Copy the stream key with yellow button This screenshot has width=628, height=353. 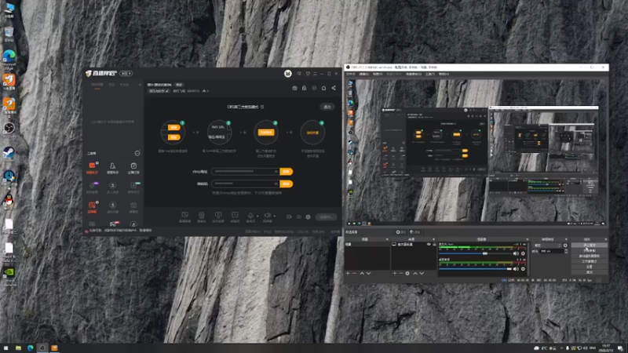tap(286, 184)
